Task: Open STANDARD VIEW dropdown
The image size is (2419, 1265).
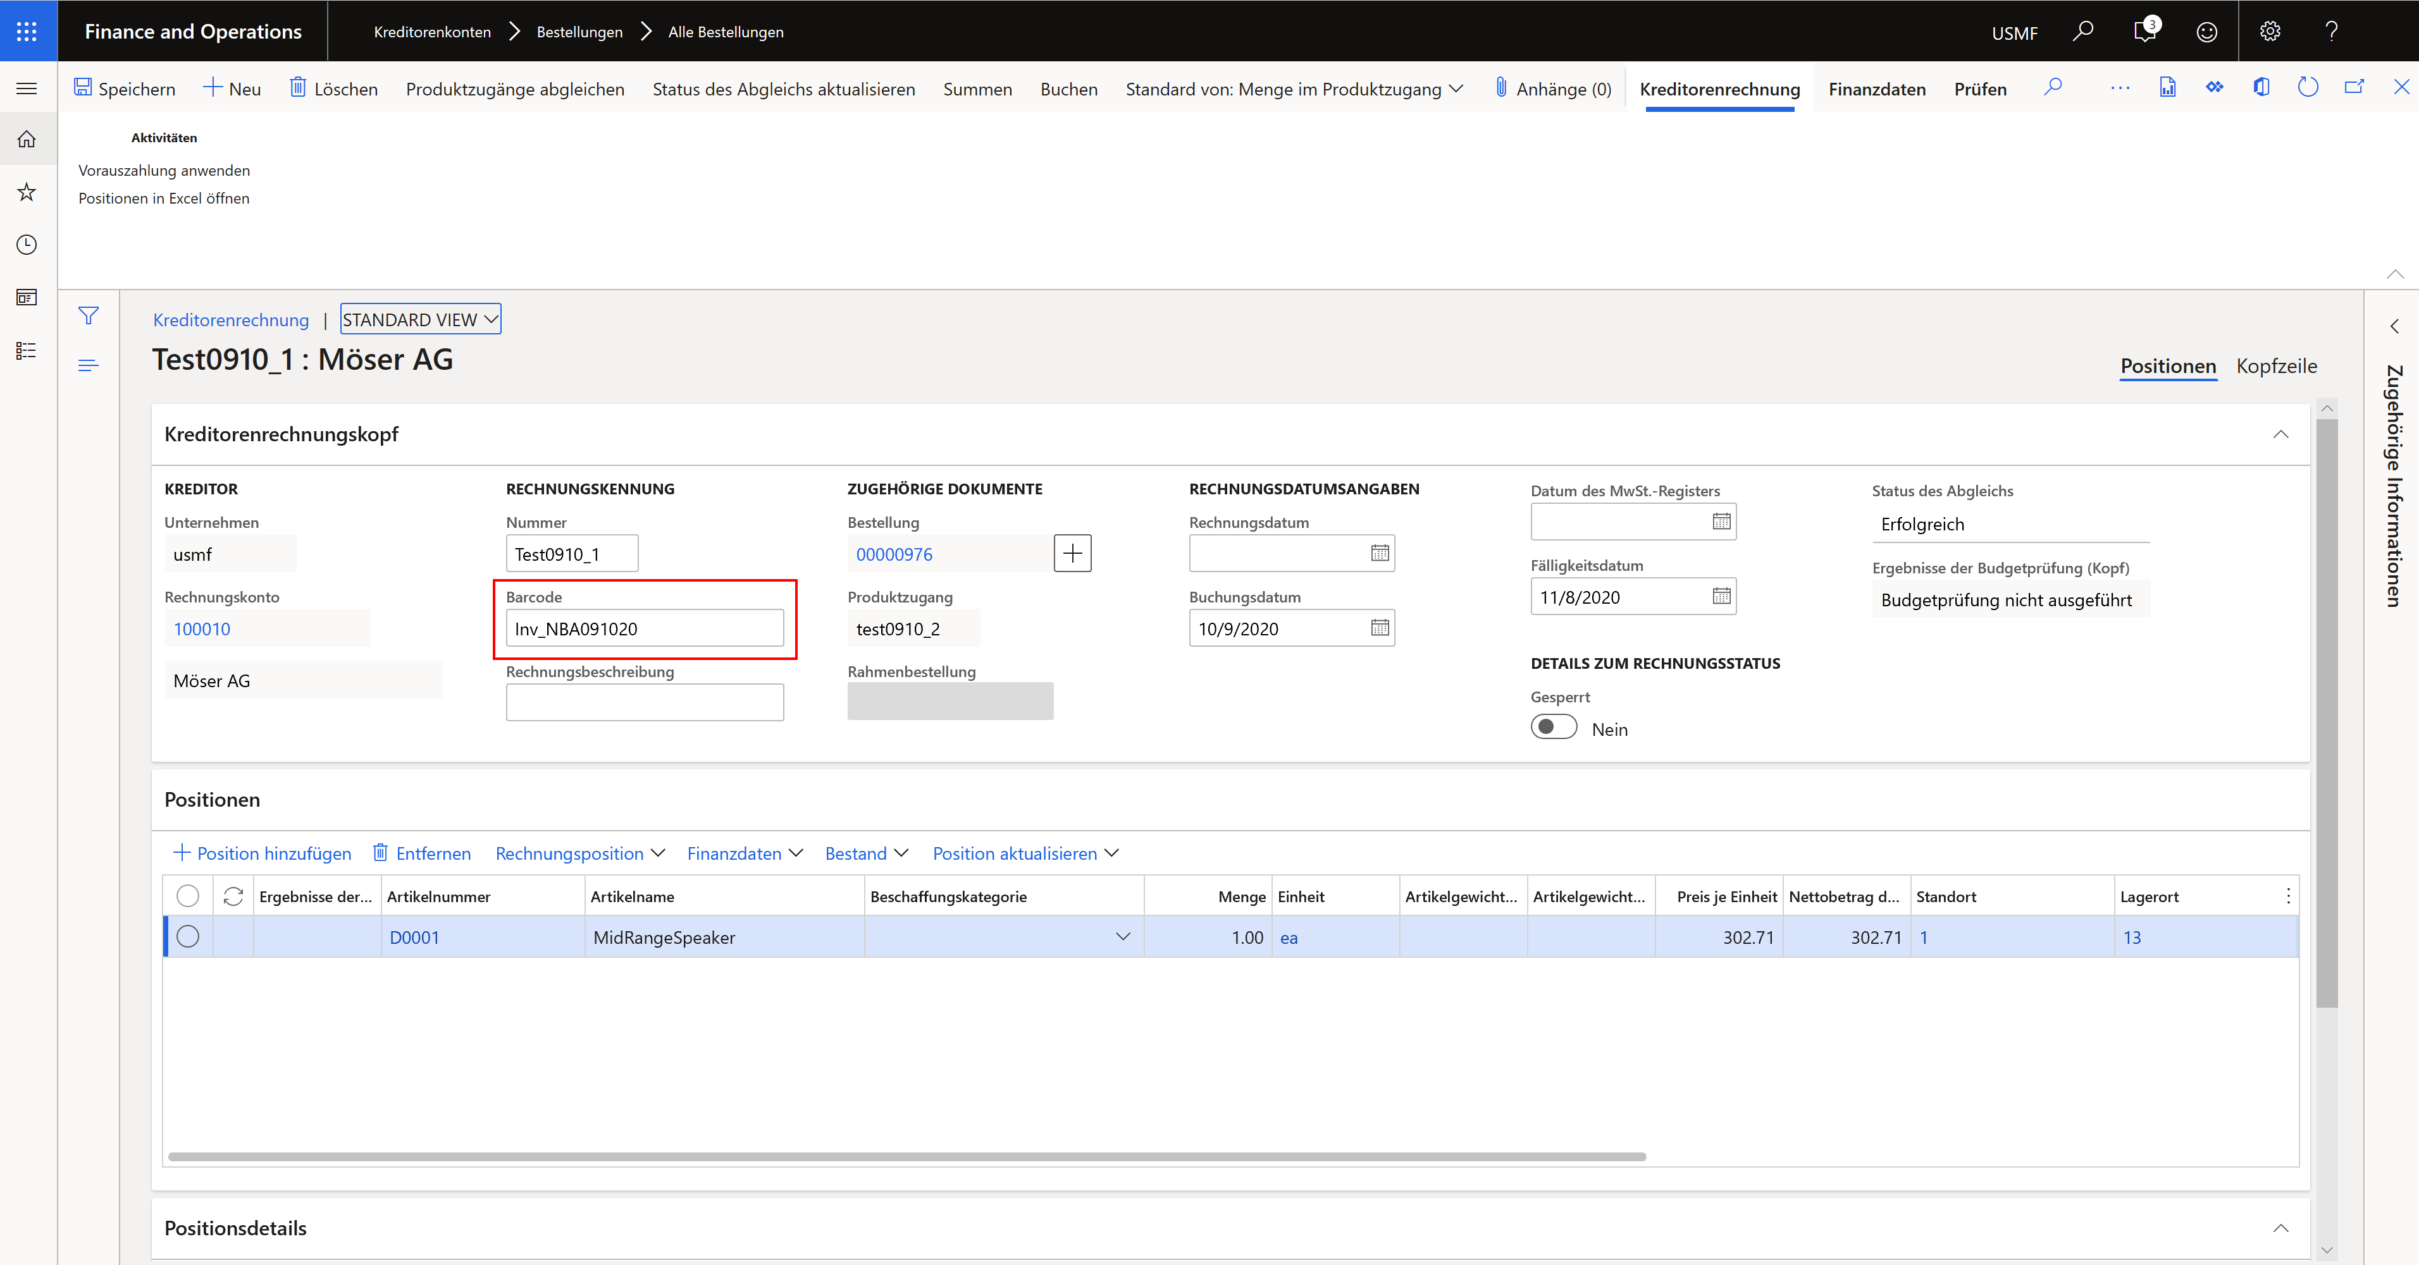Action: tap(421, 320)
